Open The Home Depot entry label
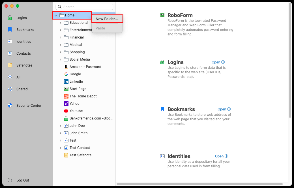Viewport: 294px width, 188px height. 83,96
